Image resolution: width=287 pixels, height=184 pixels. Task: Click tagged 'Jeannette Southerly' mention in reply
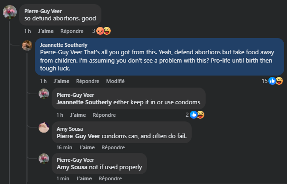tap(84, 102)
